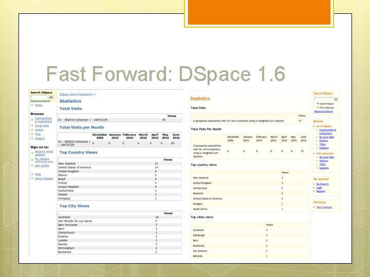Click the bullet icon beside About DSpace
The width and height of the screenshot is (370, 277).
point(32,179)
